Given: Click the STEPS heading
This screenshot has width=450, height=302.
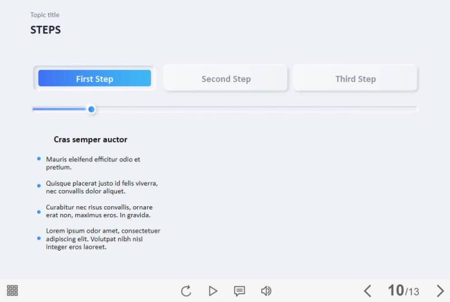Looking at the screenshot, I should point(46,30).
